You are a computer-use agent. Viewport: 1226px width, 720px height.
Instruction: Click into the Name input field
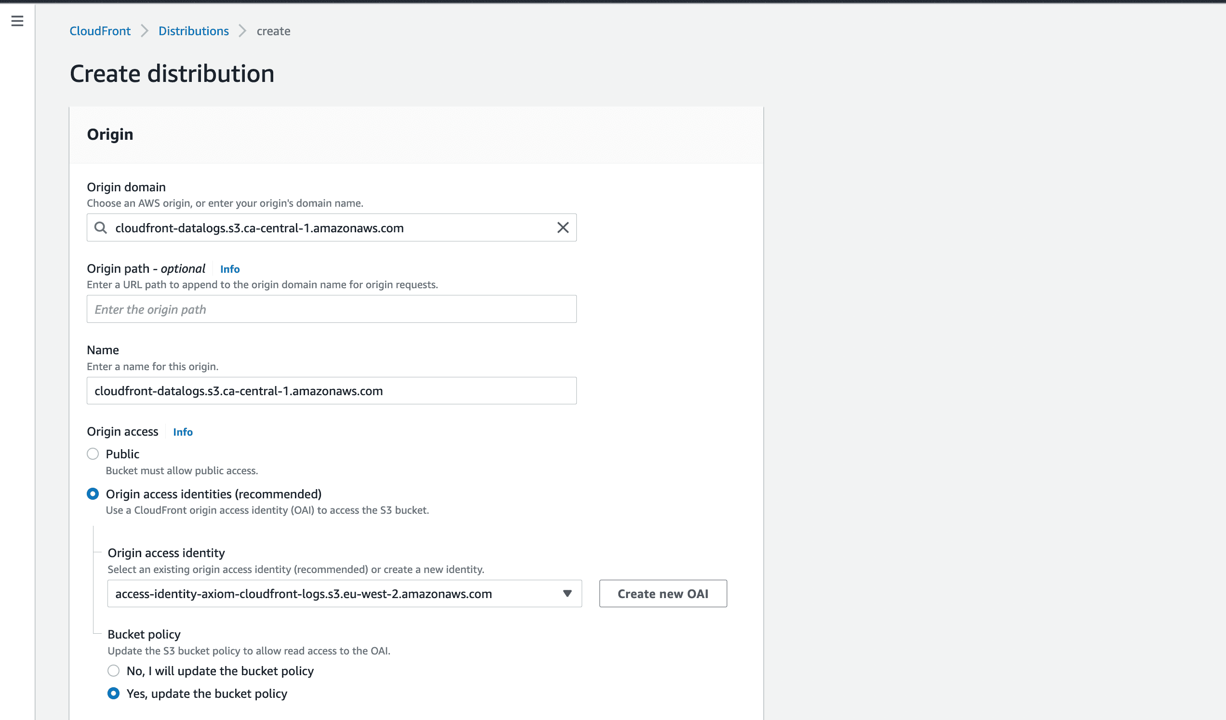(331, 391)
